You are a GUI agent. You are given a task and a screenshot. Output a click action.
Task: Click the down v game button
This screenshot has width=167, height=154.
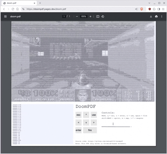(86, 122)
